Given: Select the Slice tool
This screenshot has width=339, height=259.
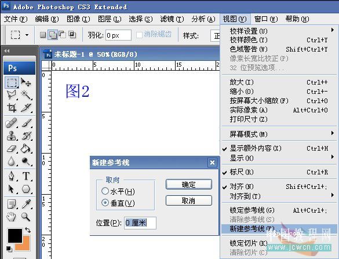Looking at the screenshot, I should coord(26,107).
